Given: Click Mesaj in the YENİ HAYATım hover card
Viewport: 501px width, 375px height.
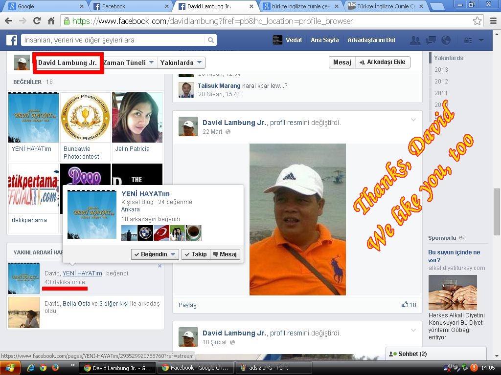Looking at the screenshot, I should pyautogui.click(x=225, y=254).
